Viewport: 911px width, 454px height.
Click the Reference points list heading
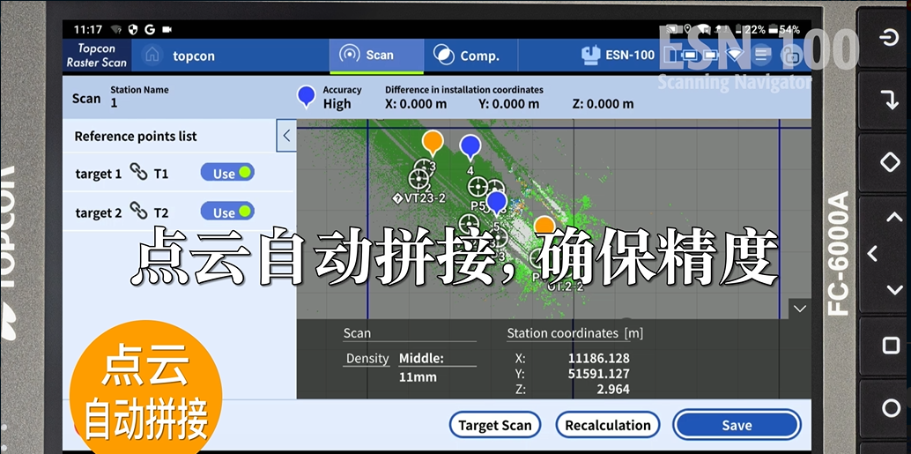(136, 137)
